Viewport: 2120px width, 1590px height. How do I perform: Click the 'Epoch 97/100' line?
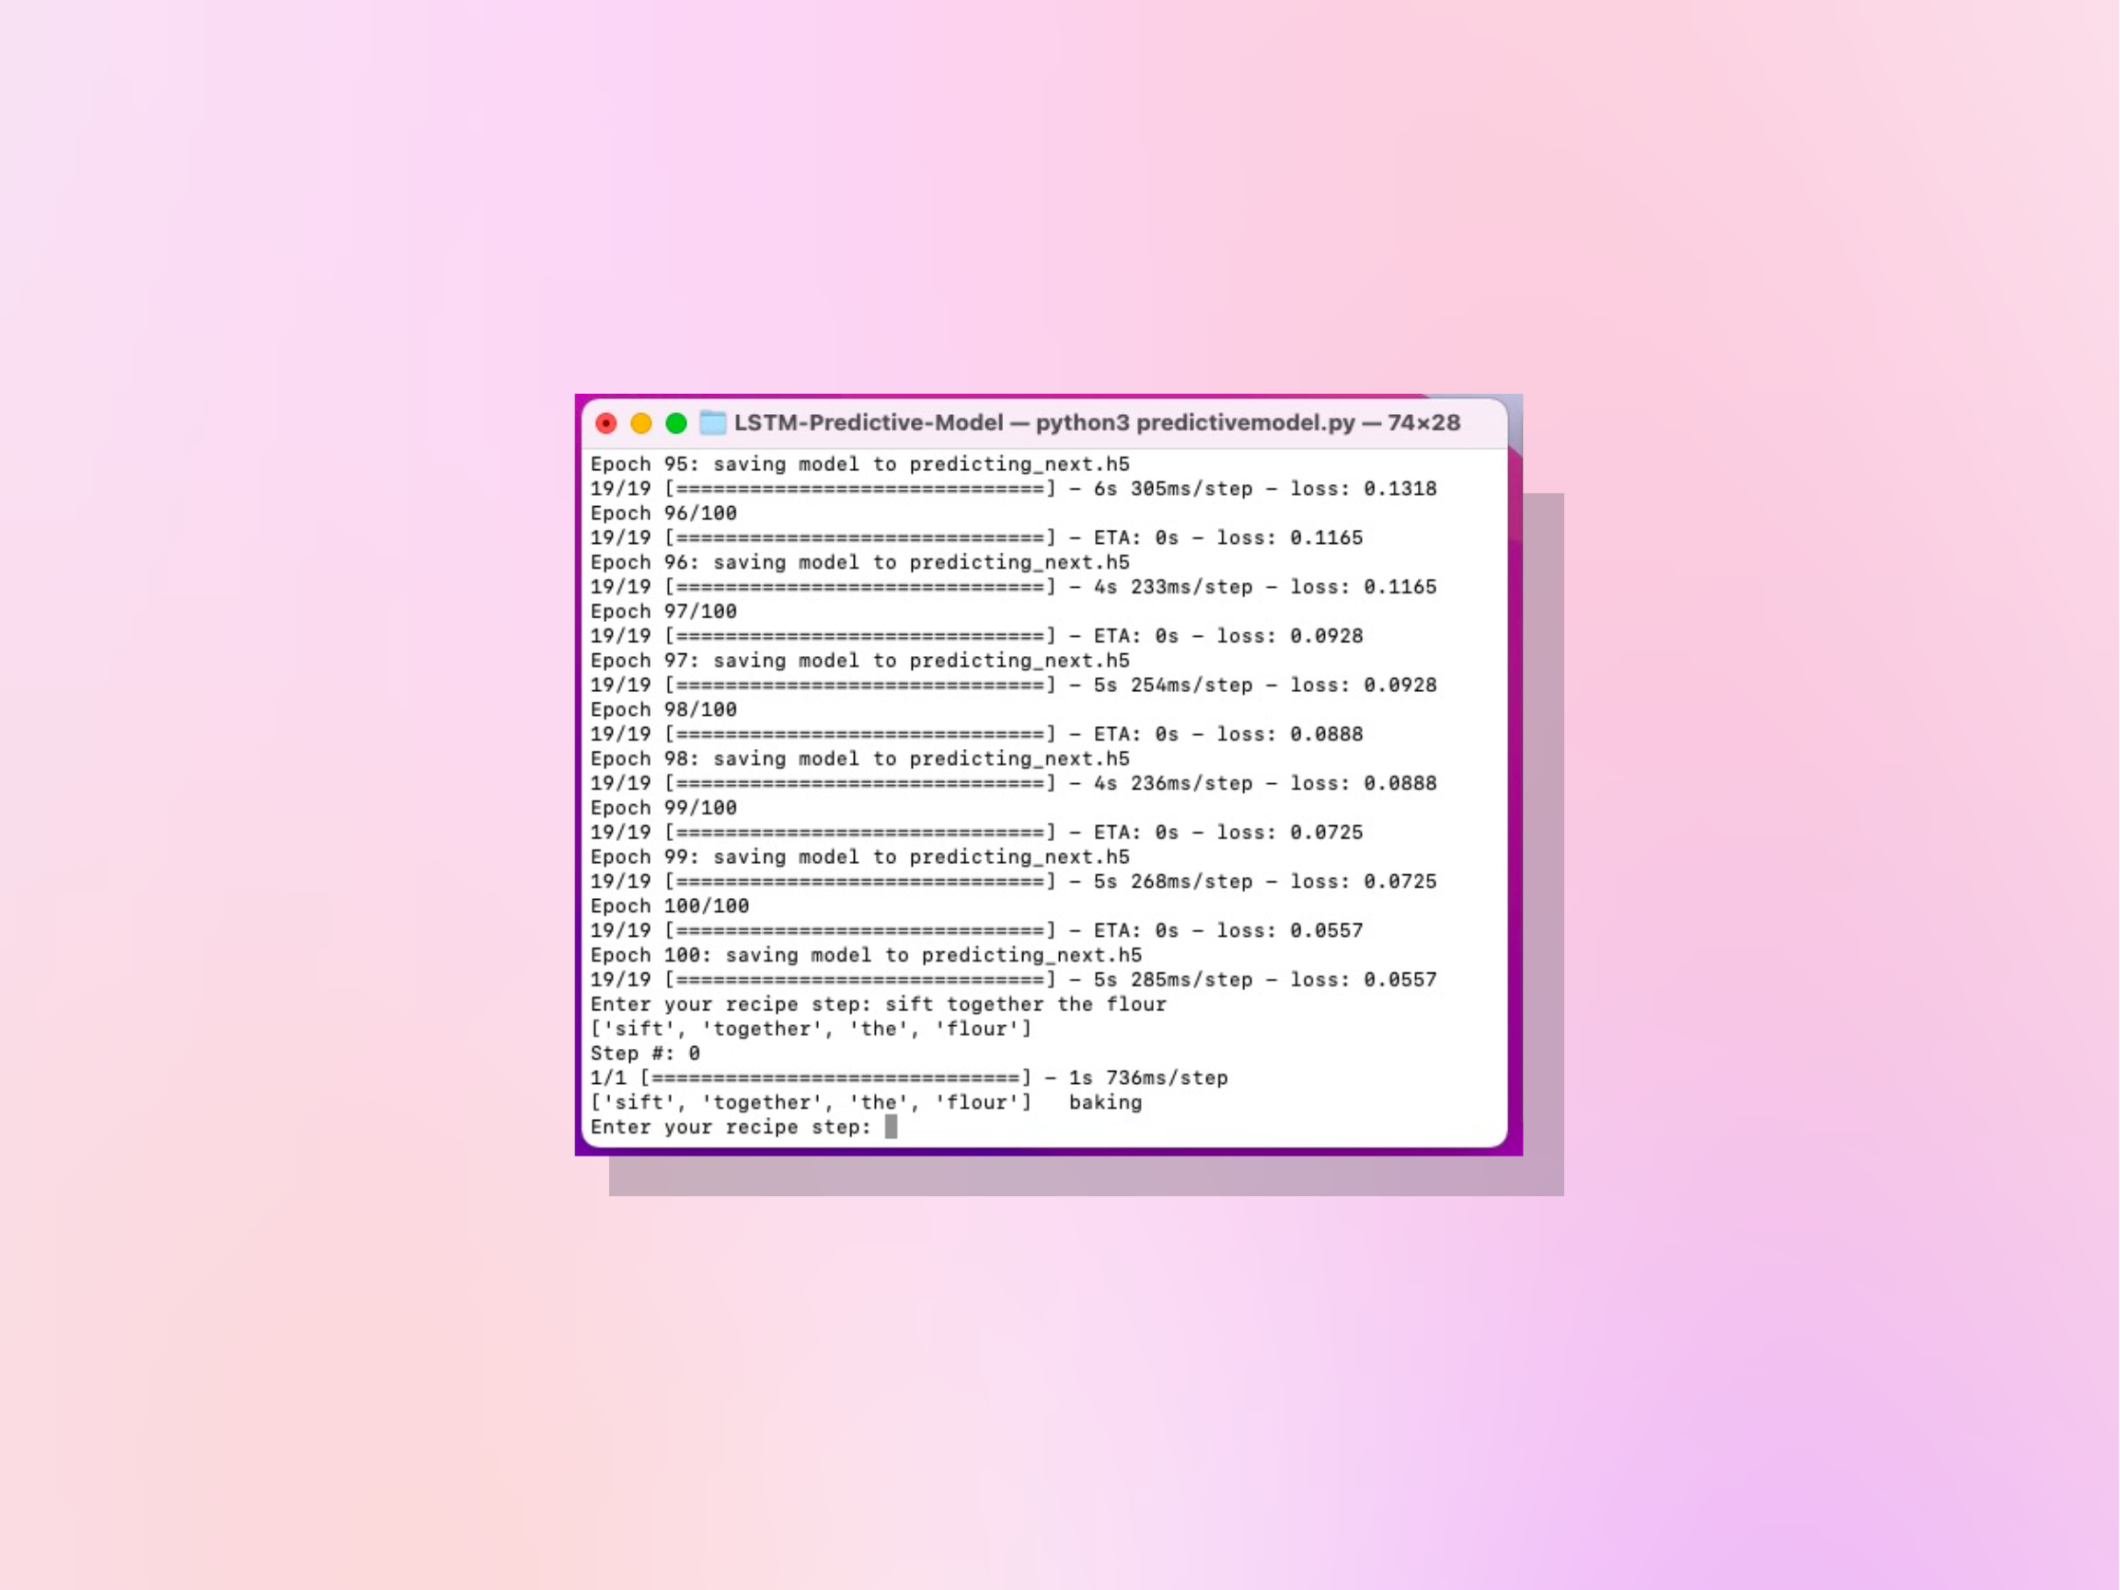pyautogui.click(x=663, y=612)
